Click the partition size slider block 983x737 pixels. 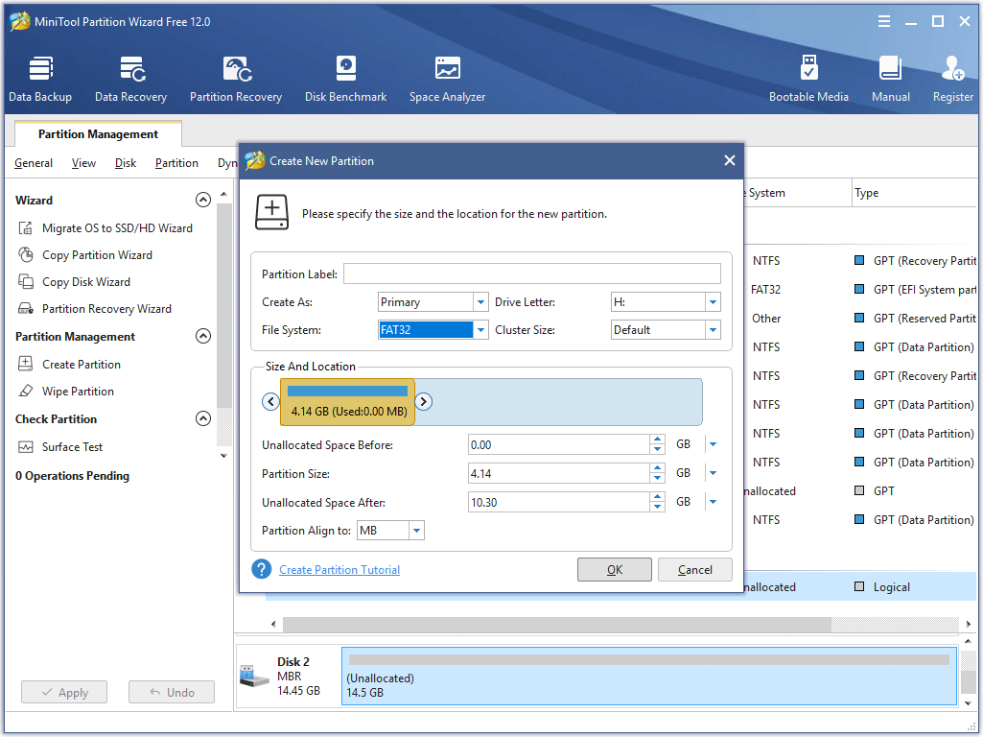pyautogui.click(x=347, y=402)
